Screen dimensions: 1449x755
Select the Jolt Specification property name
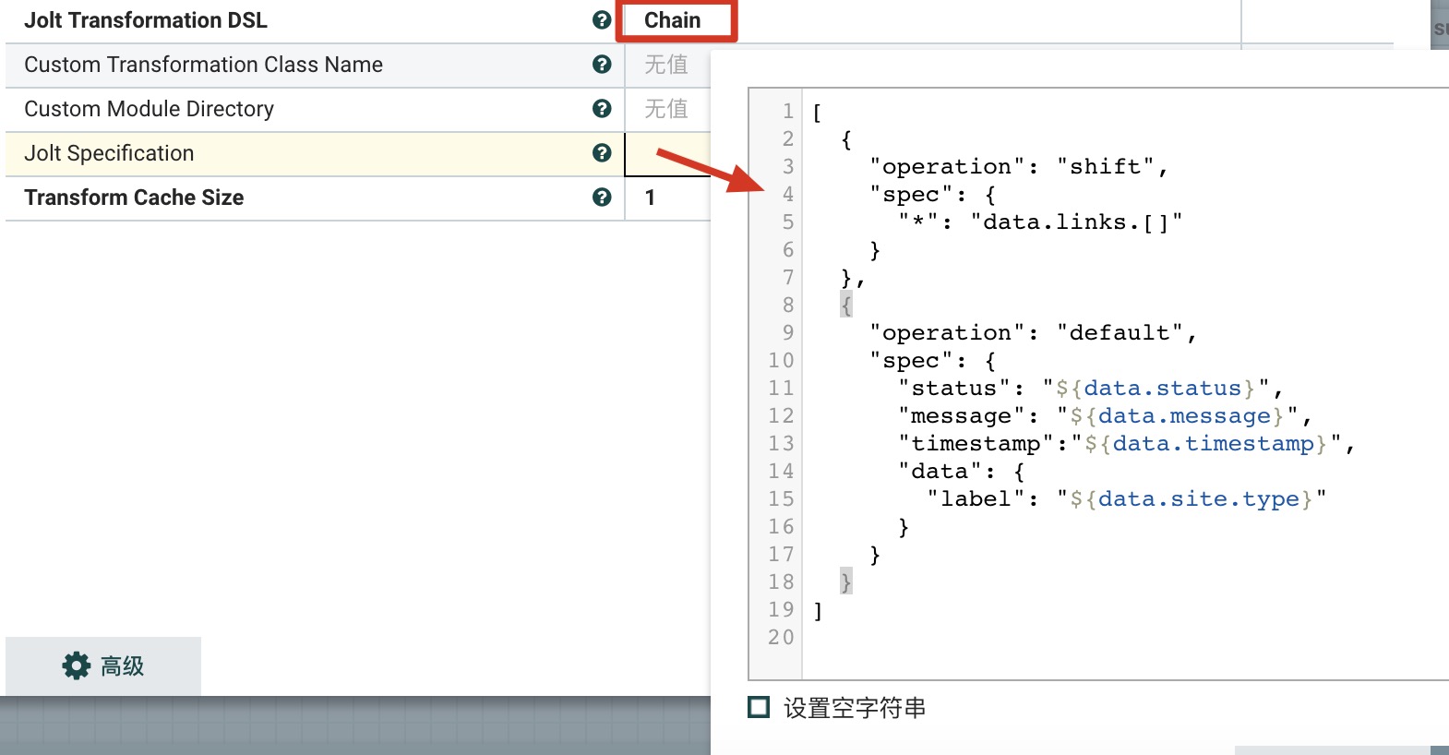click(109, 153)
